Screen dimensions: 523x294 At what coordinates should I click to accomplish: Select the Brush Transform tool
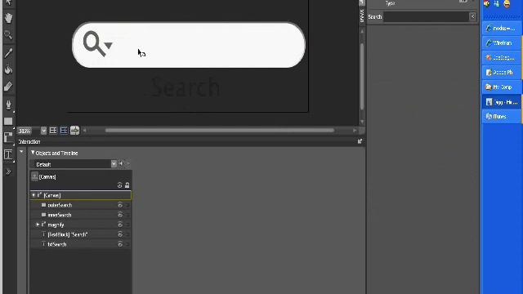[x=8, y=87]
